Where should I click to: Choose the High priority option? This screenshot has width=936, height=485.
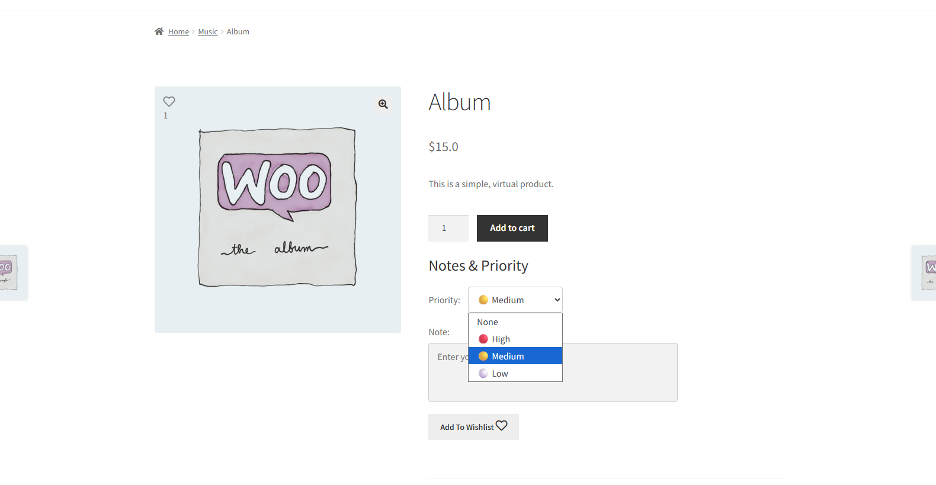pos(501,339)
